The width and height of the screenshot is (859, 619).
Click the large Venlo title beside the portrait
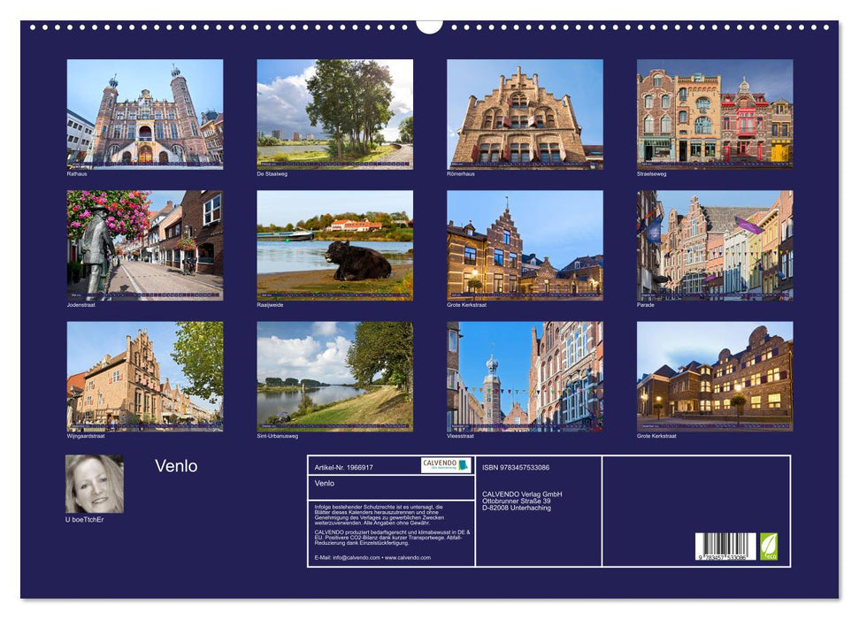pyautogui.click(x=176, y=466)
